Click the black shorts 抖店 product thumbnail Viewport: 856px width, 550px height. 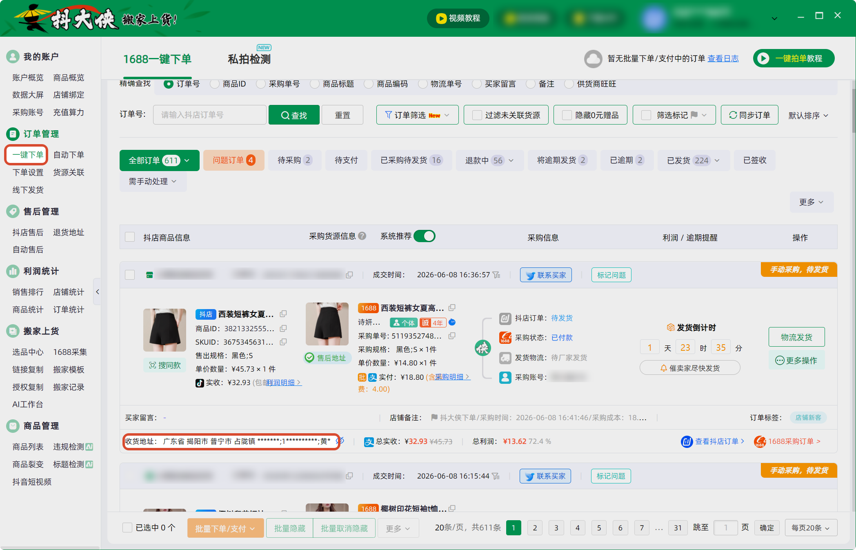(165, 330)
